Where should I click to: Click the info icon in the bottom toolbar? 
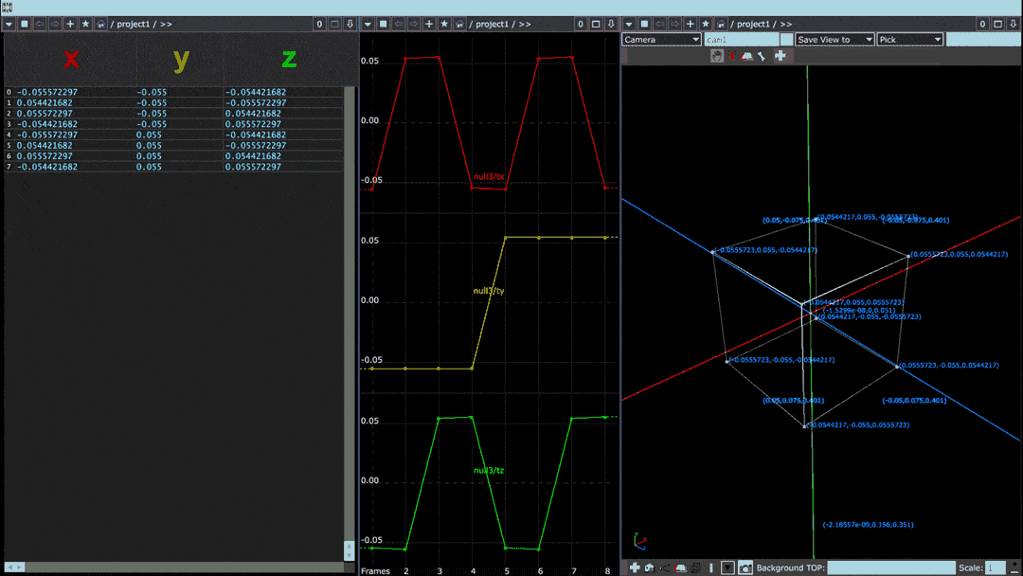pyautogui.click(x=711, y=568)
